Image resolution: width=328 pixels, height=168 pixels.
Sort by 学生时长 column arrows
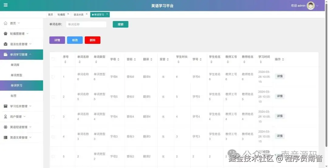coord(179,62)
